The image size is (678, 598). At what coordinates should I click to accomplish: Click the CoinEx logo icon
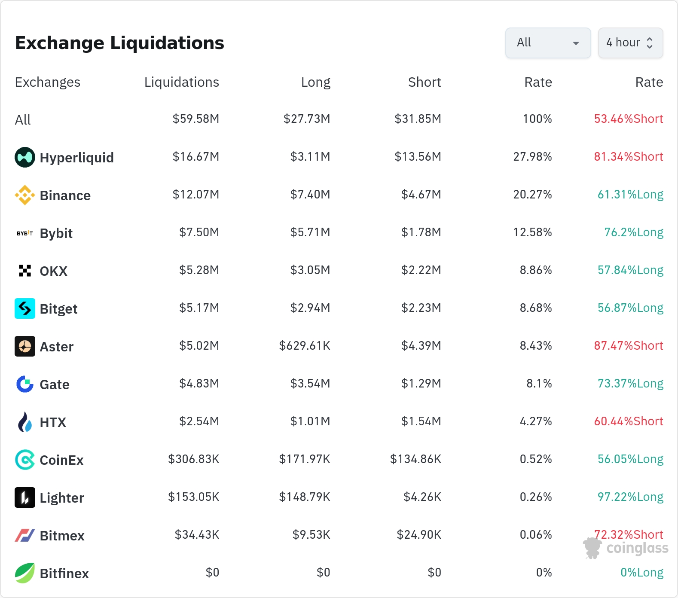tap(25, 460)
